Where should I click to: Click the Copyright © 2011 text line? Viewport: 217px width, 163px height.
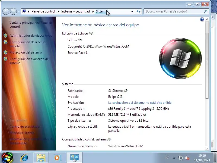[x=98, y=46]
